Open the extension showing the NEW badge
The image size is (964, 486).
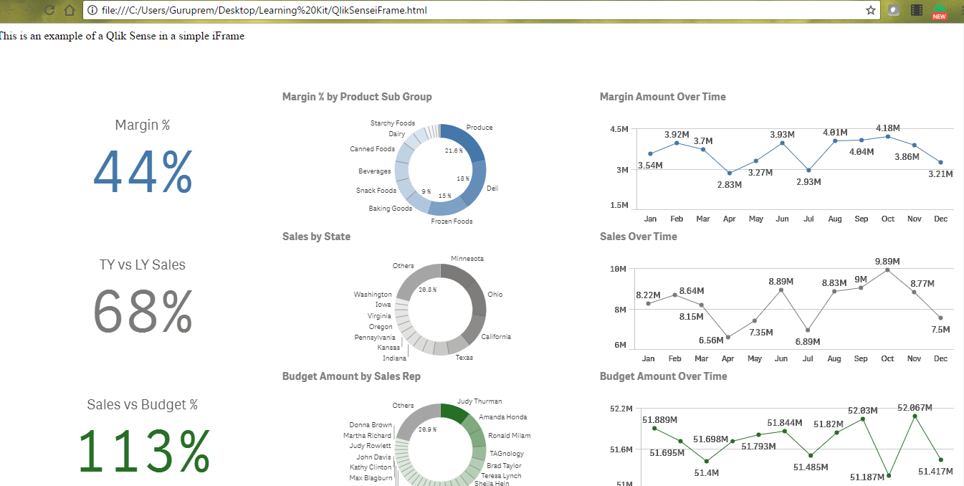[940, 10]
